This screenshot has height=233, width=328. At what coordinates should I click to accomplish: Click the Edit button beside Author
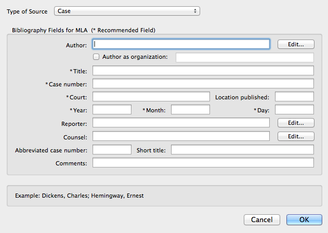click(296, 44)
